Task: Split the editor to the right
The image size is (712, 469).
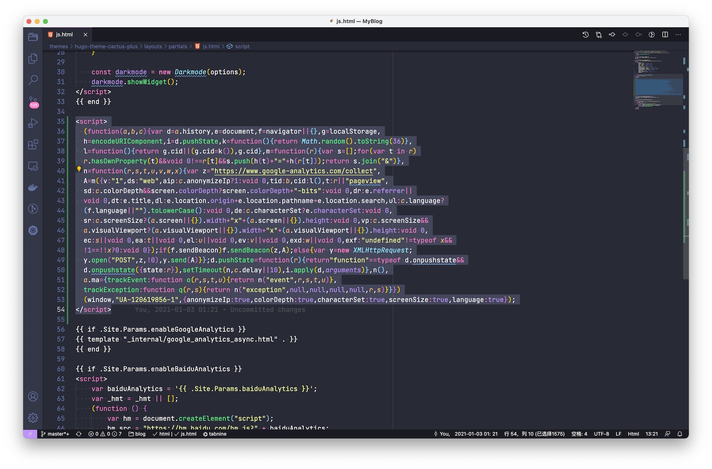Action: (665, 35)
